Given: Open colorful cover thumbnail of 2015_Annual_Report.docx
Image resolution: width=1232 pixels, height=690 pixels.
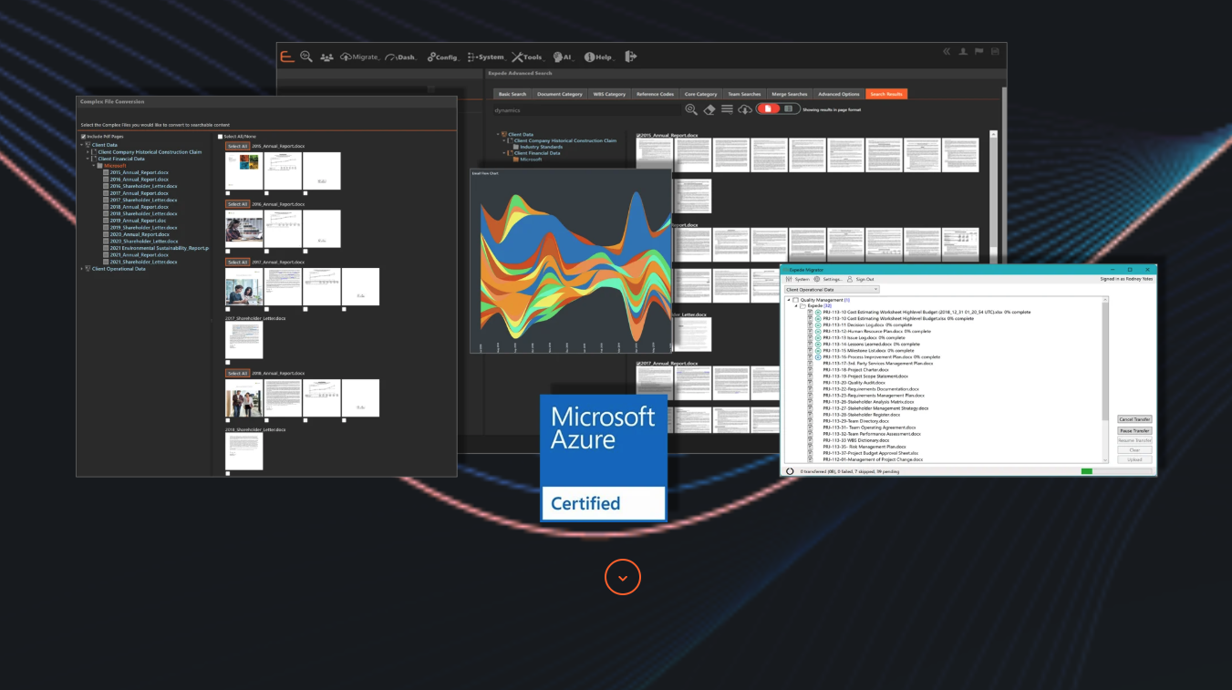Looking at the screenshot, I should (243, 170).
